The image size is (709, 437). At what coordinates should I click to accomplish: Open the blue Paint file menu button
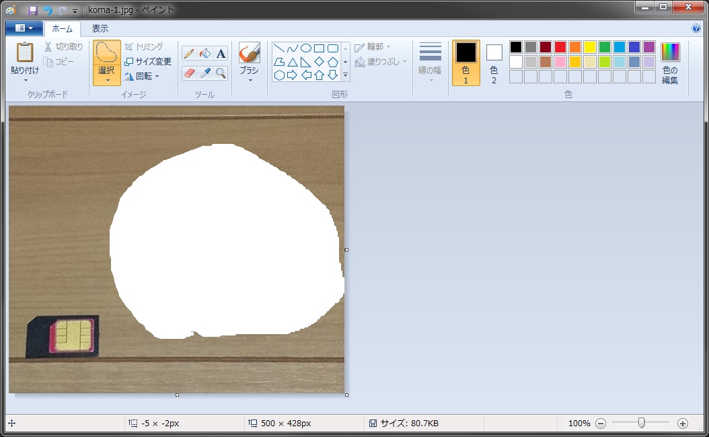[x=24, y=28]
